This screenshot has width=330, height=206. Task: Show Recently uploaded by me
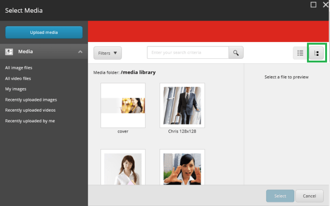point(30,121)
